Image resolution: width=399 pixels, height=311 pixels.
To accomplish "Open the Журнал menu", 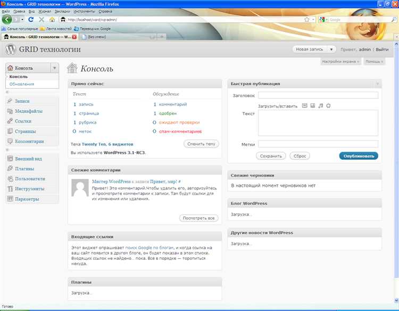I will [x=45, y=12].
